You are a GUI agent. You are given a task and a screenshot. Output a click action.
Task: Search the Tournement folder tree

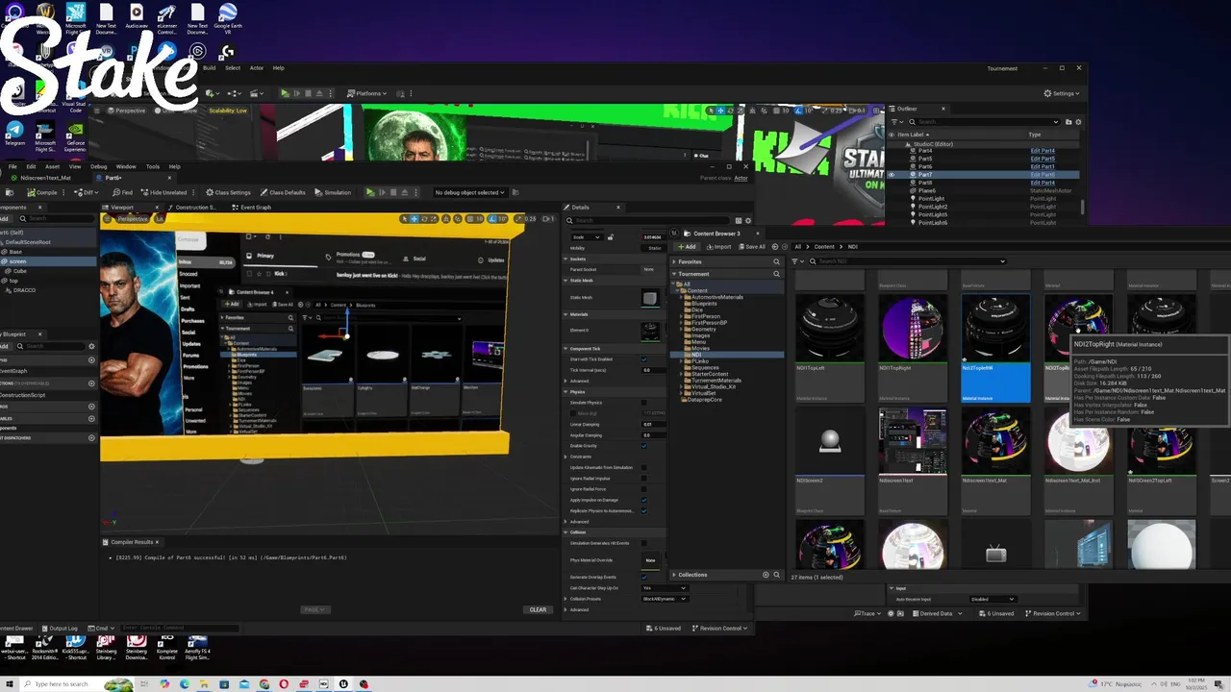(x=776, y=274)
